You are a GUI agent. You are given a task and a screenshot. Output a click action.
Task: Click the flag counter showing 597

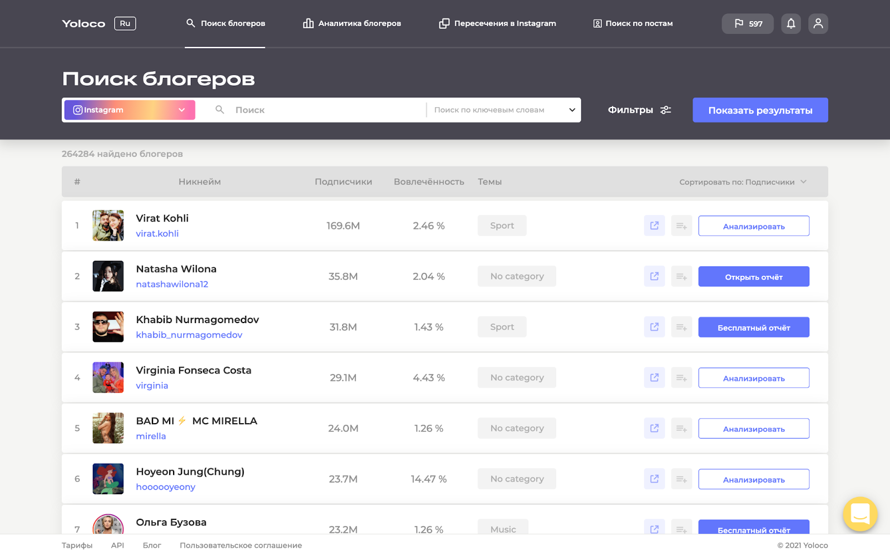tap(748, 23)
